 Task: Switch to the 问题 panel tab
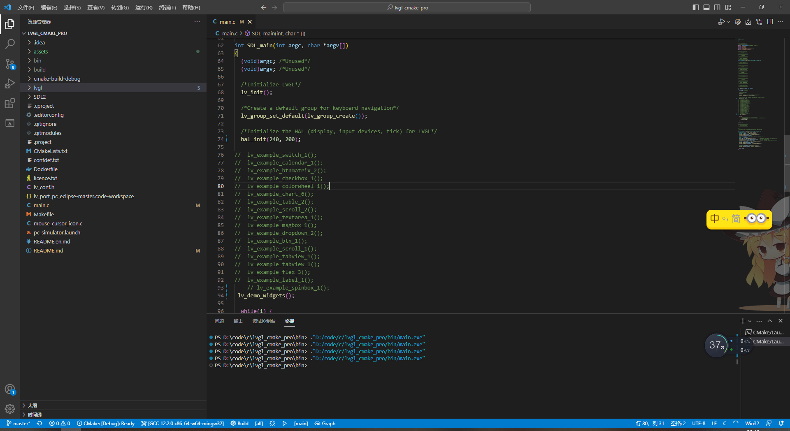(219, 321)
